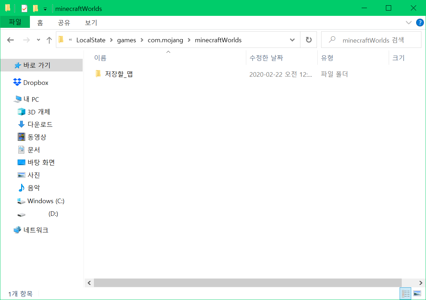
Task: Click minecraftWorlds in the address bar
Action: tap(218, 40)
